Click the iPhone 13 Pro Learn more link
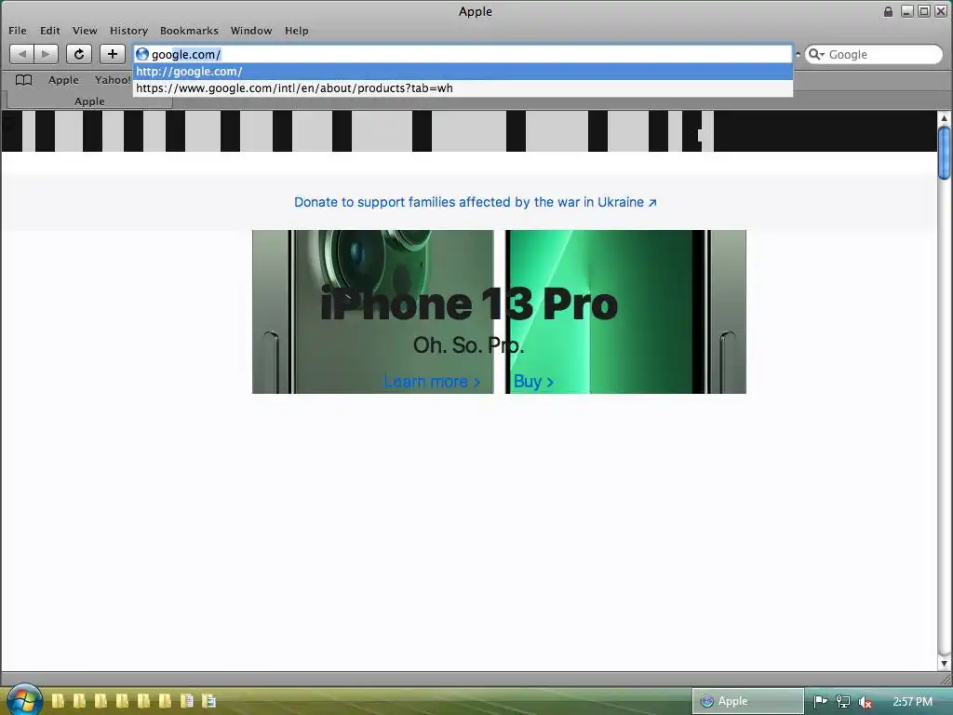Screen dimensions: 953x715 (x=432, y=381)
